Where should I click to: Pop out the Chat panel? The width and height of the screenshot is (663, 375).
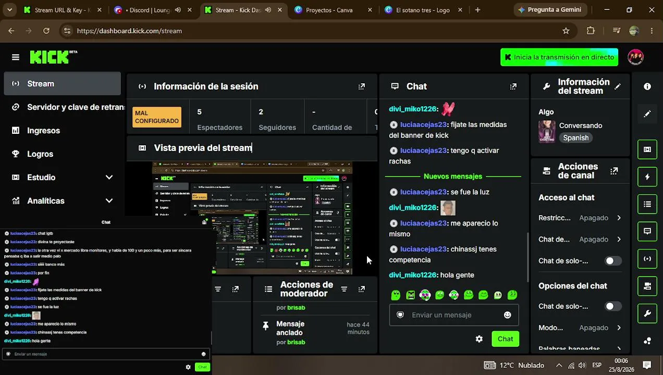click(x=513, y=86)
